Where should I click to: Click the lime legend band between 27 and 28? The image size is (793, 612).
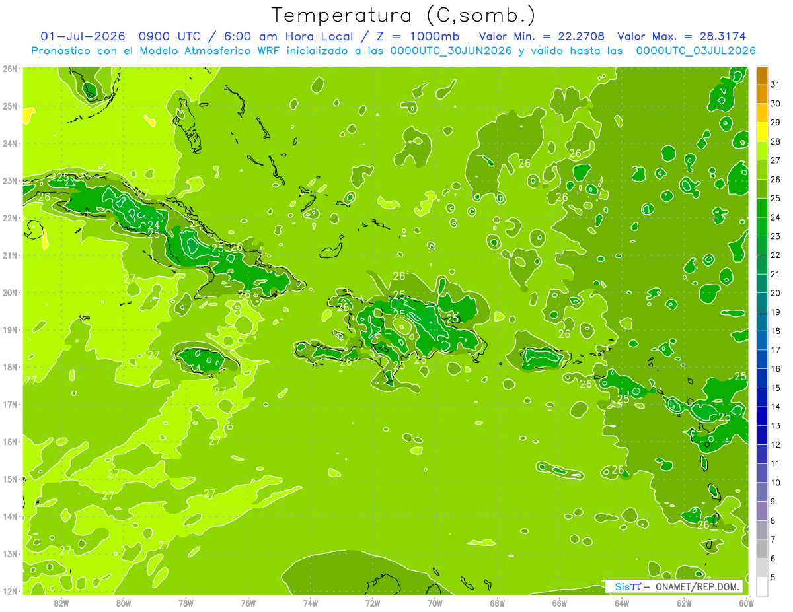pos(762,151)
